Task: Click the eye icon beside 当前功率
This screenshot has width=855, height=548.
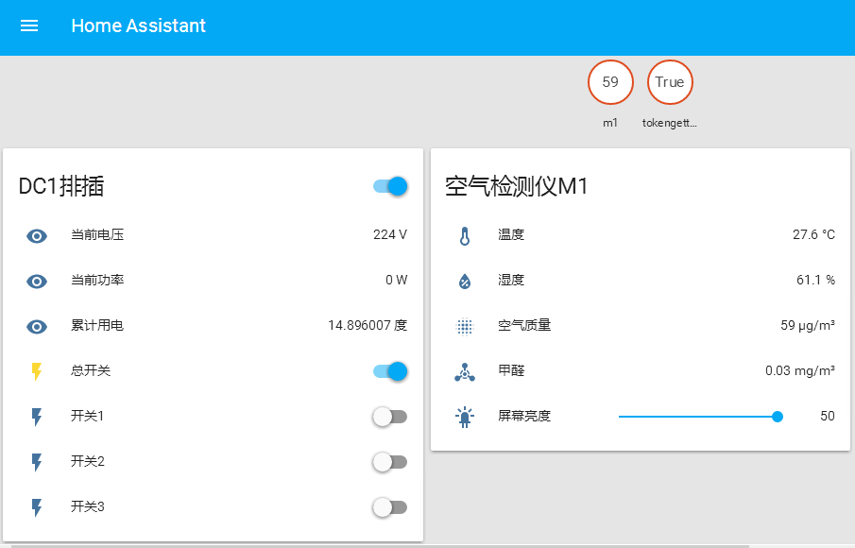Action: pyautogui.click(x=37, y=282)
